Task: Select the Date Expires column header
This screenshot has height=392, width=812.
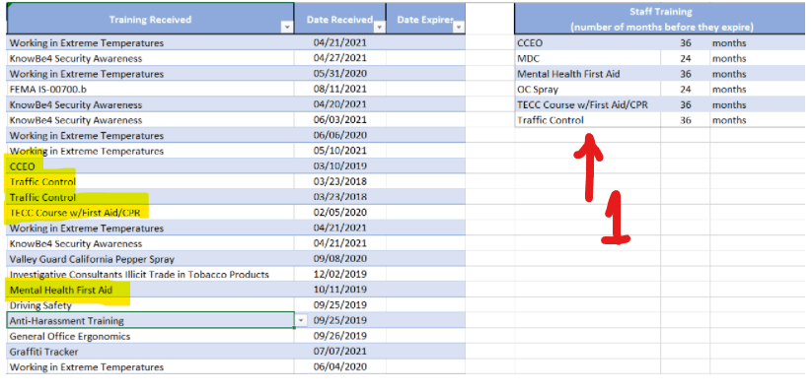Action: [425, 19]
